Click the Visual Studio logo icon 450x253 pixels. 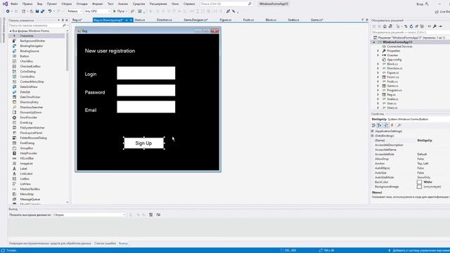click(x=5, y=4)
